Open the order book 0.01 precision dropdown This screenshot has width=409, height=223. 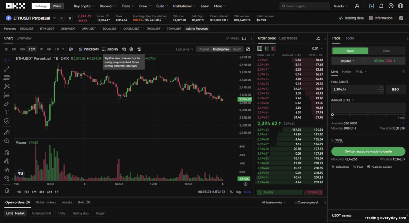click(317, 48)
